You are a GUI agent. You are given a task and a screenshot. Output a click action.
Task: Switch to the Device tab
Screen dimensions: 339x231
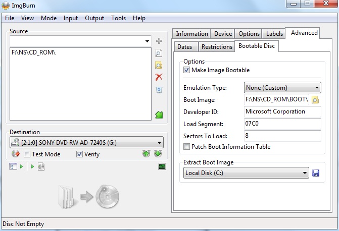[223, 34]
